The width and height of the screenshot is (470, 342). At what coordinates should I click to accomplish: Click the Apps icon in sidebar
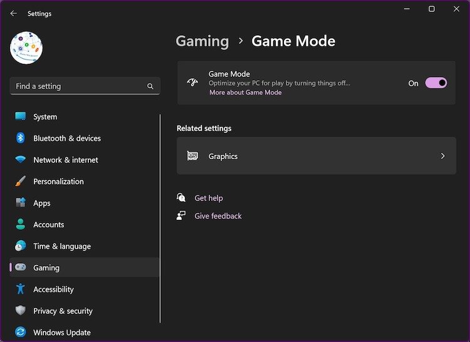[x=21, y=203]
